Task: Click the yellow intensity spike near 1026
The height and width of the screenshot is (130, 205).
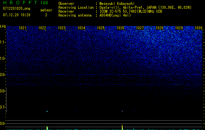Action: [x=122, y=127]
